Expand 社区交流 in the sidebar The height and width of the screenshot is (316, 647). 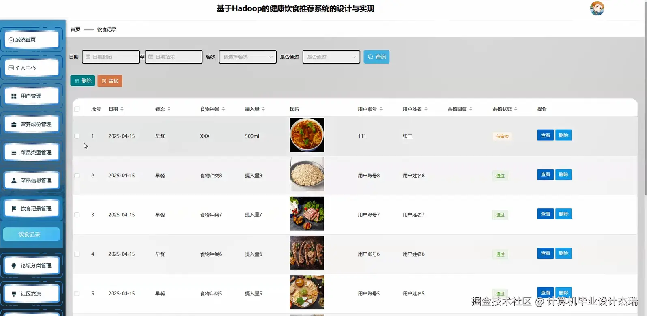coord(32,294)
